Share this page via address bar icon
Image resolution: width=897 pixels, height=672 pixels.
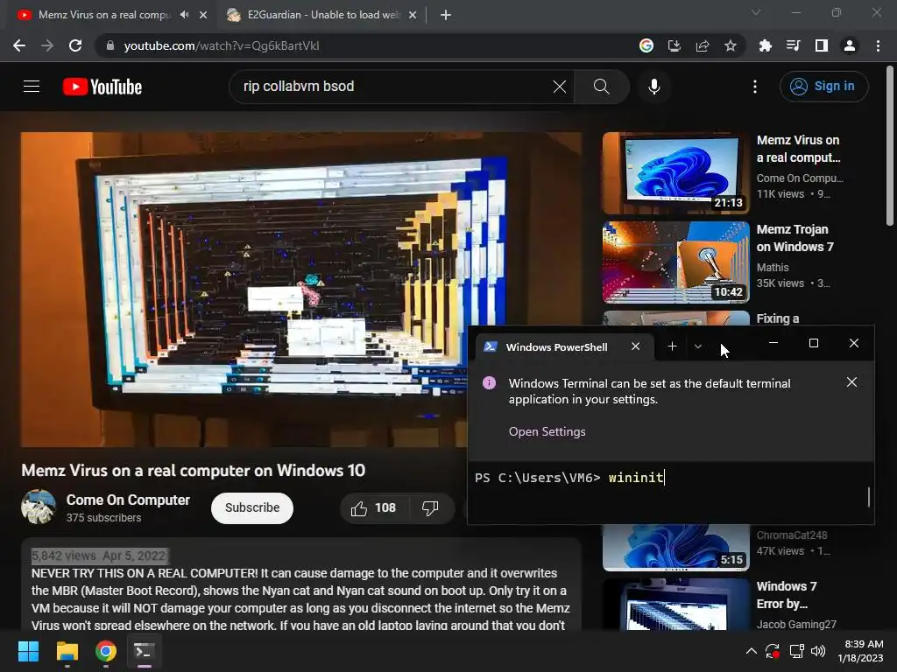[x=703, y=45]
